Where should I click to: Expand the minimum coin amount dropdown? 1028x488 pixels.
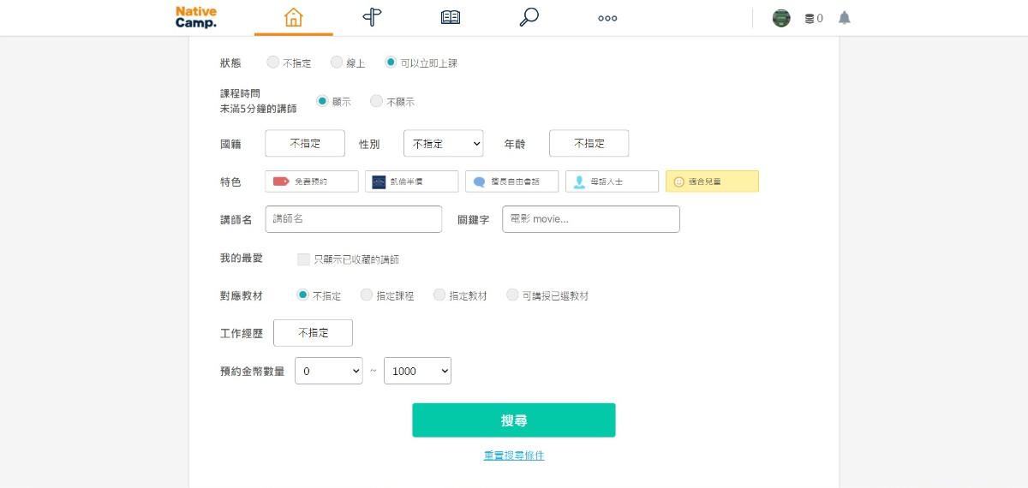[x=328, y=371]
